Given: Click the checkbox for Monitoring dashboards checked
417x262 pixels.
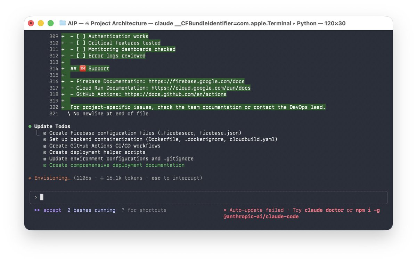Looking at the screenshot, I should point(81,49).
